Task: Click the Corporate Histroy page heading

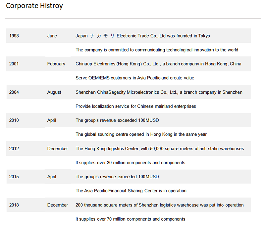Action: coord(34,6)
